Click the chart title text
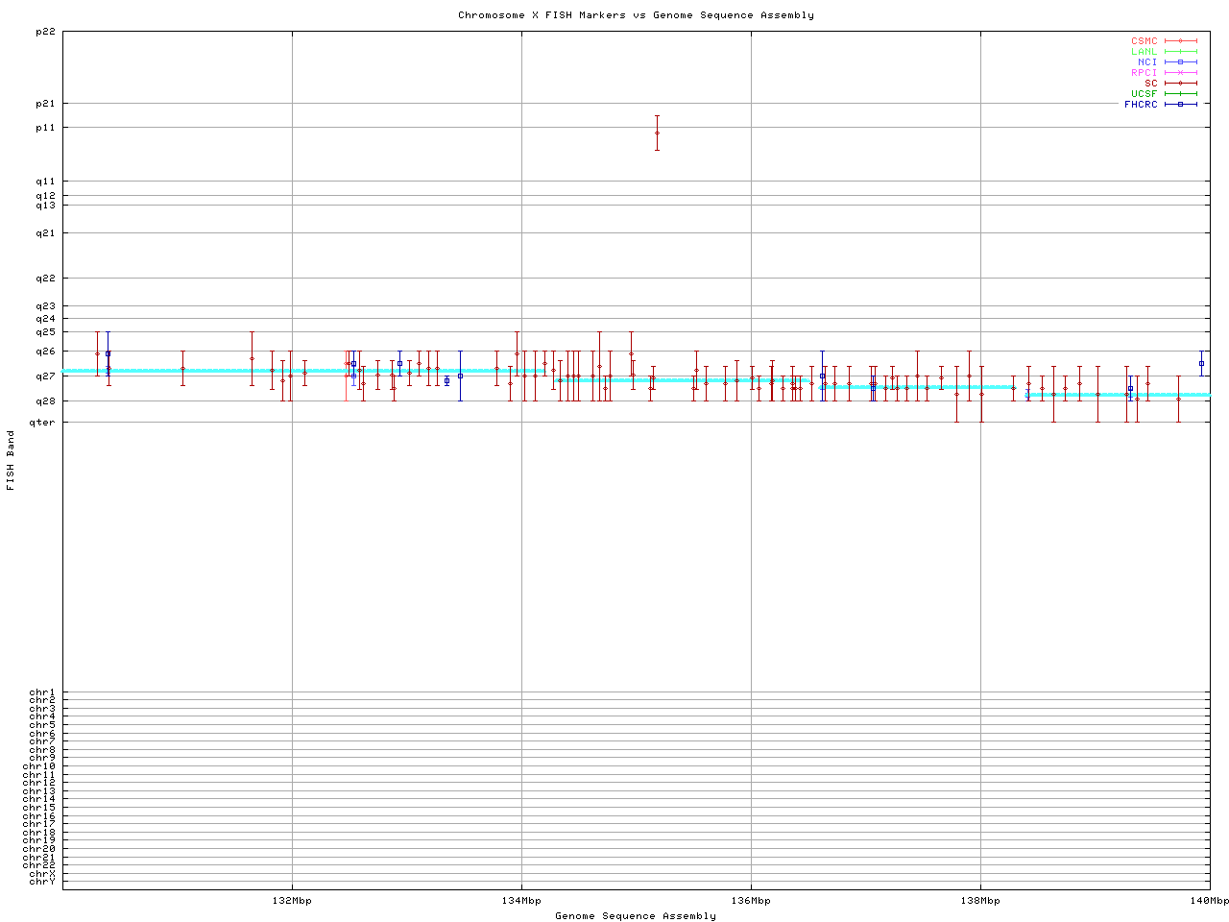 click(636, 15)
